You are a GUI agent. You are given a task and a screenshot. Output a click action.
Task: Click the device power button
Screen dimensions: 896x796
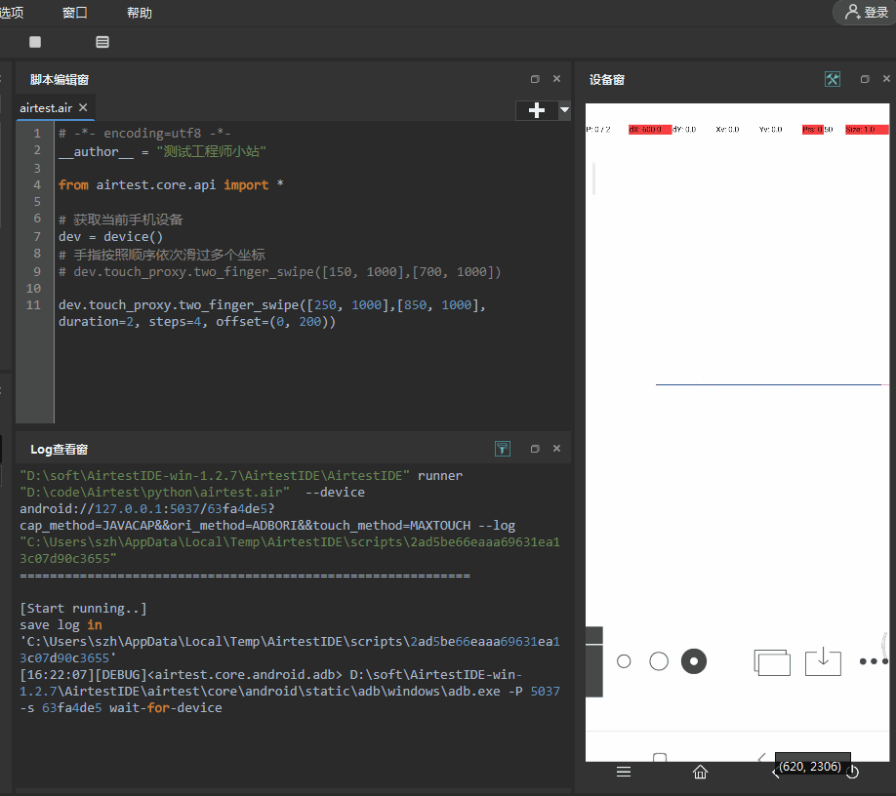pos(853,772)
